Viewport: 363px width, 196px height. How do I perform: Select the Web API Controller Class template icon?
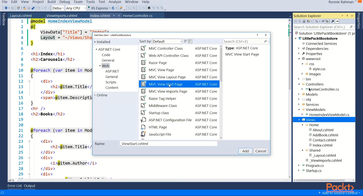coord(143,55)
